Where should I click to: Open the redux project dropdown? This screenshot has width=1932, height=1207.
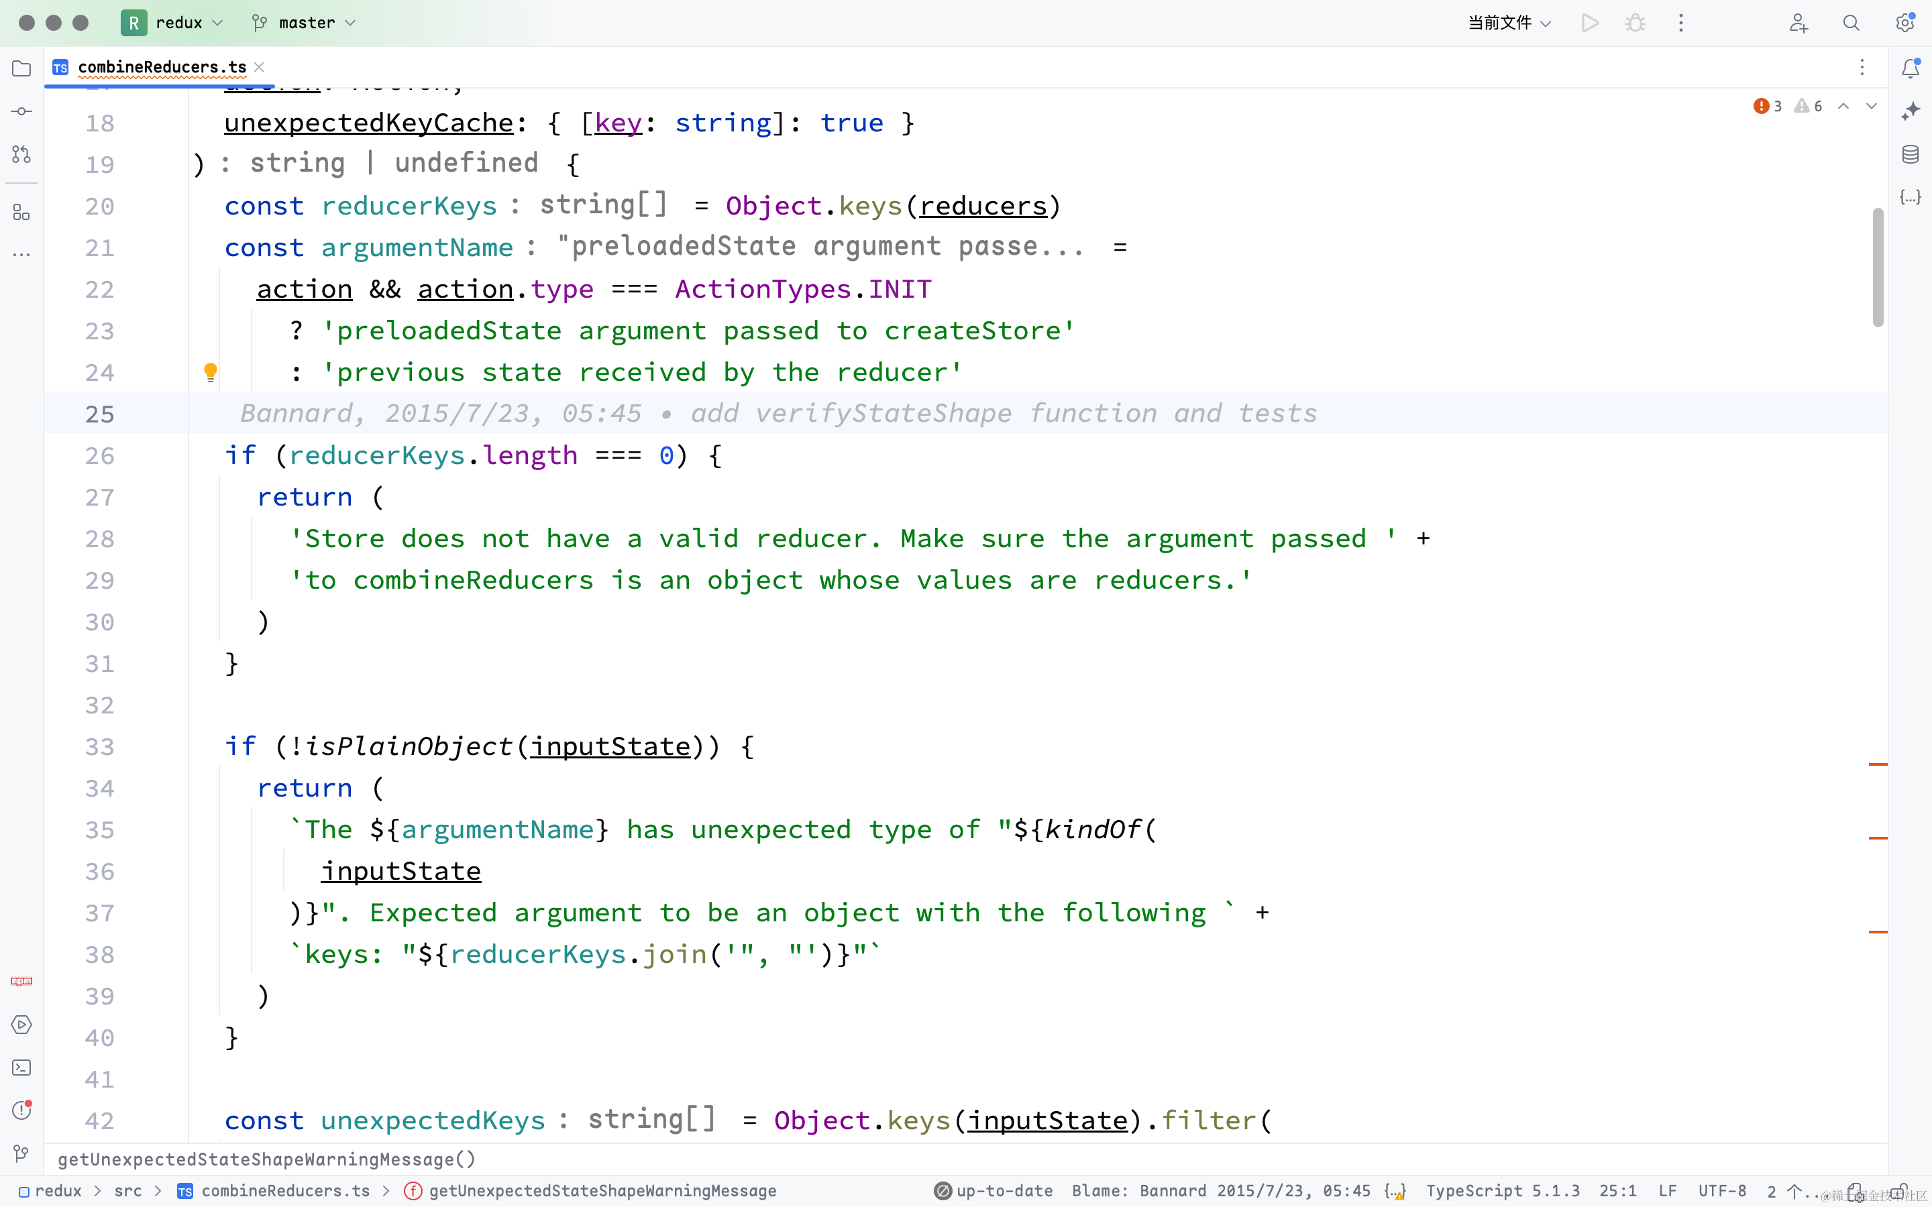173,23
